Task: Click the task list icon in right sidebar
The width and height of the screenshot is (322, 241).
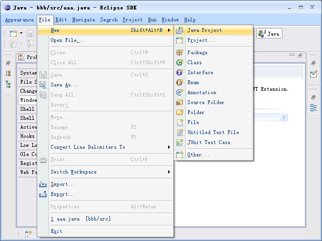Action: pos(313,74)
